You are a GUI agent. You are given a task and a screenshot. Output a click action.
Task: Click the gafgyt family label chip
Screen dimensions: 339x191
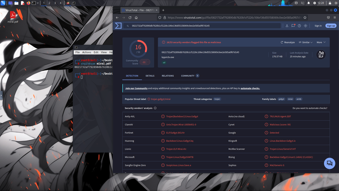pos(281,99)
